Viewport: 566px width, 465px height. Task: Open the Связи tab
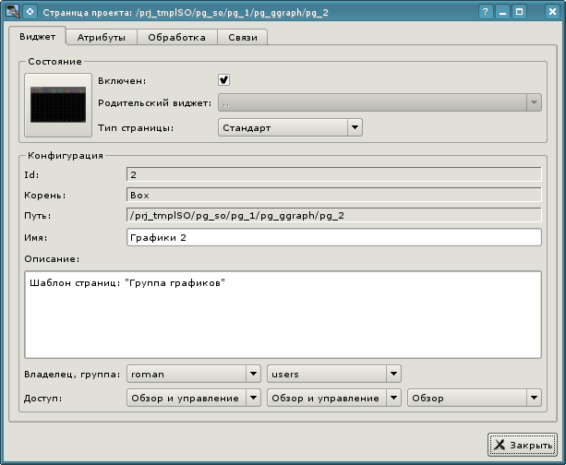pyautogui.click(x=243, y=38)
